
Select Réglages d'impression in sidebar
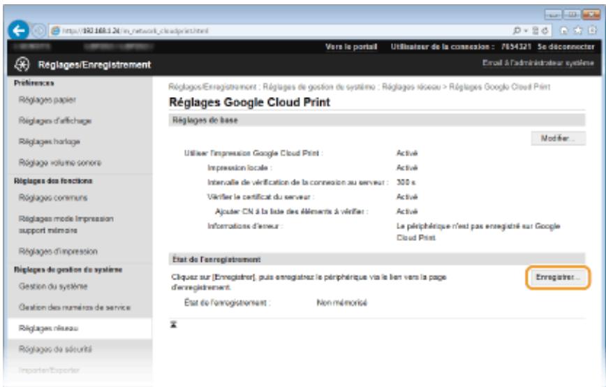coord(58,251)
